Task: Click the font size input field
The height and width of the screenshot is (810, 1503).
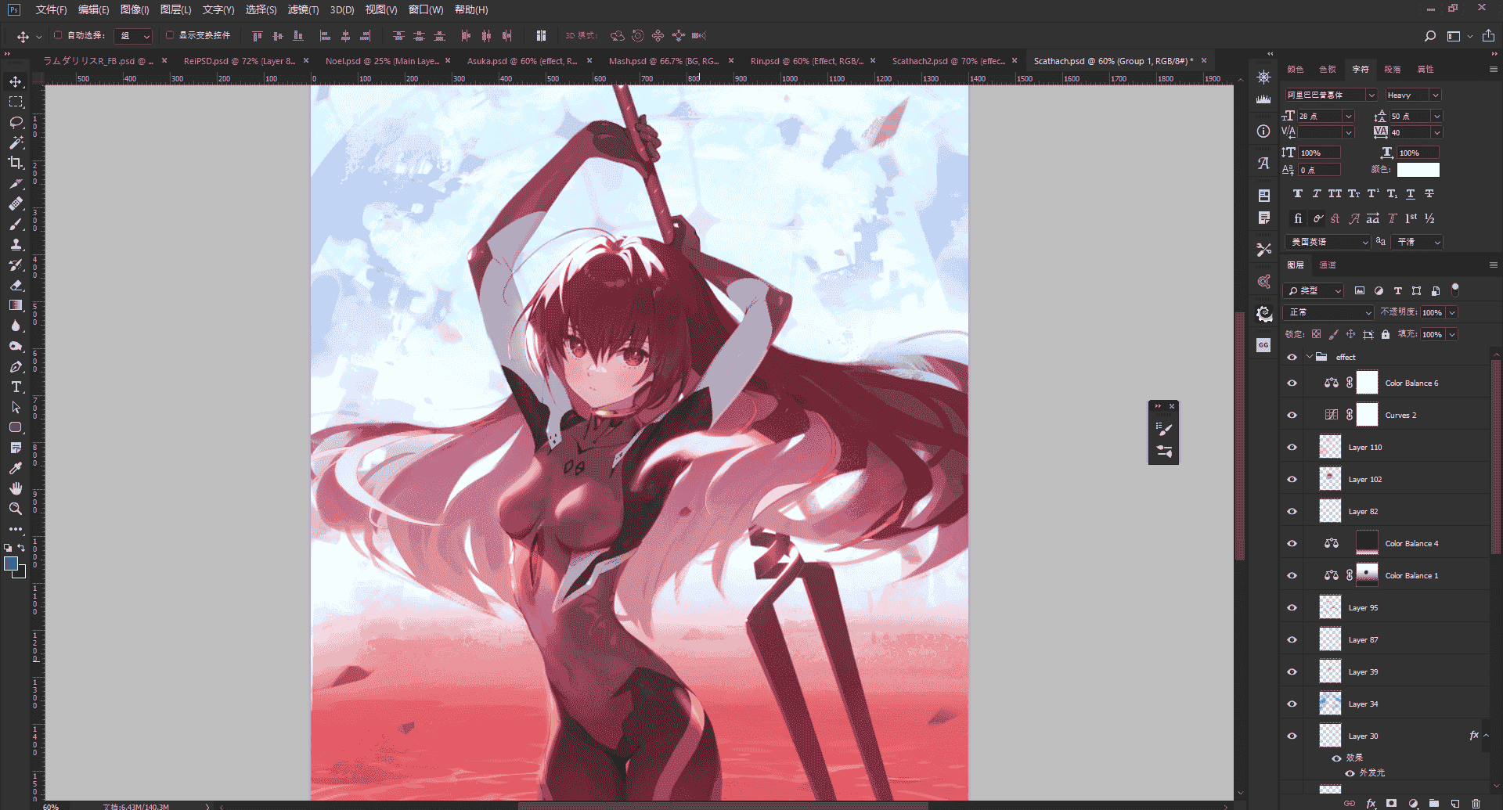Action: (x=1320, y=116)
